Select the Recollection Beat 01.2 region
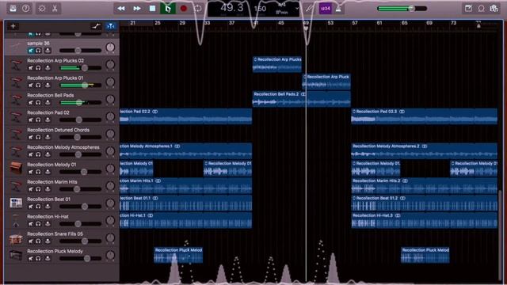The image size is (507, 285). (424, 203)
